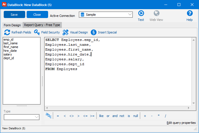
Task: Expand the Active Connection dropdown
Action: pyautogui.click(x=130, y=15)
